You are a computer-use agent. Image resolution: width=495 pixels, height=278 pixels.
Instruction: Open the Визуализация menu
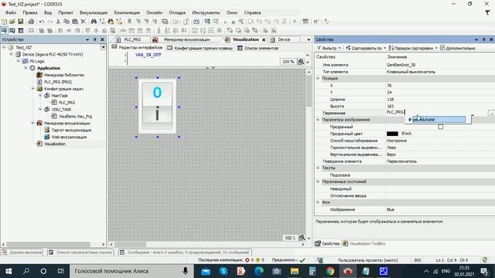(x=94, y=12)
